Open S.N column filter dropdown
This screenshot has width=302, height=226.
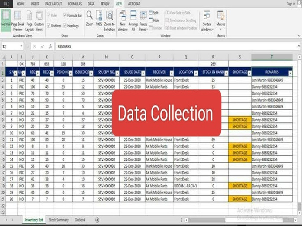(15, 73)
